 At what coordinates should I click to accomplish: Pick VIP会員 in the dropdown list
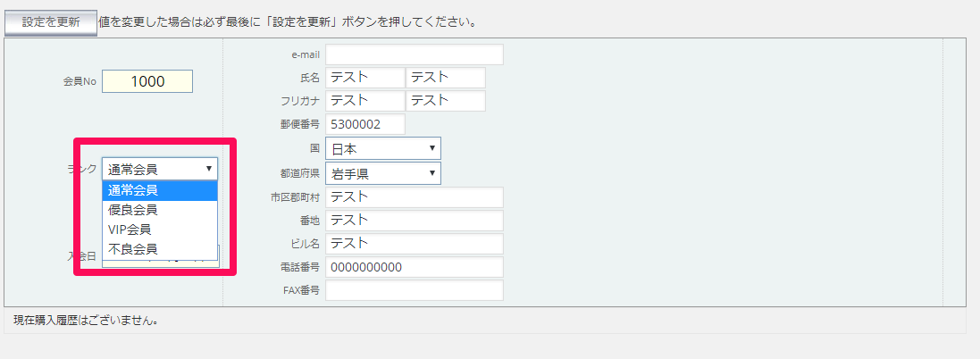coord(160,230)
